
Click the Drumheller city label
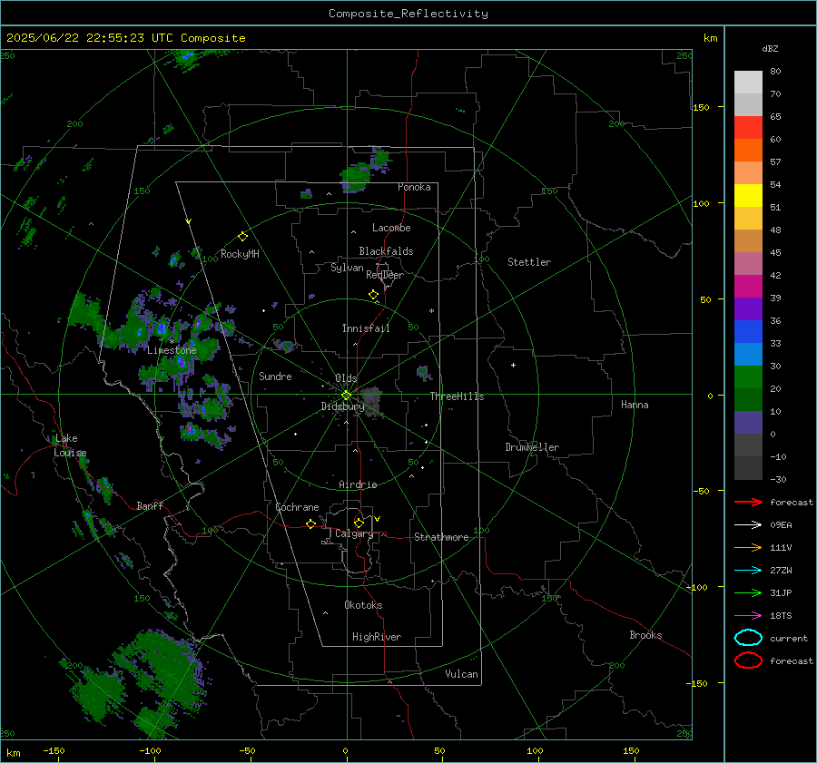tap(532, 447)
